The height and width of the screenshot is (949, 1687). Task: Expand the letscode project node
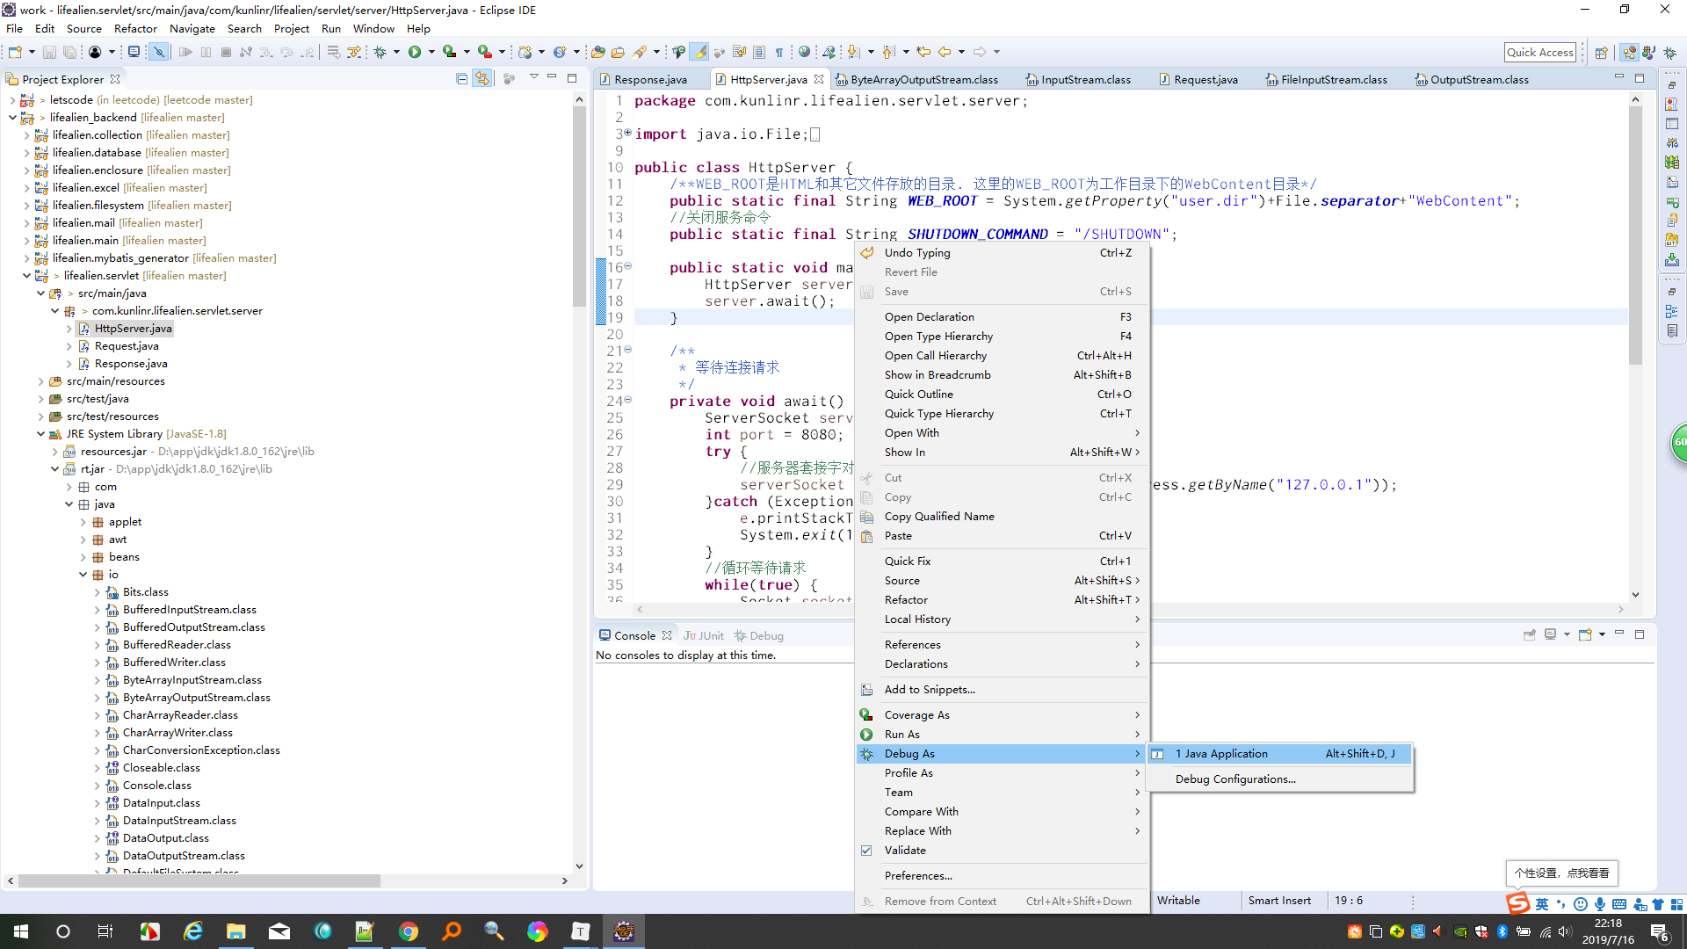click(12, 100)
